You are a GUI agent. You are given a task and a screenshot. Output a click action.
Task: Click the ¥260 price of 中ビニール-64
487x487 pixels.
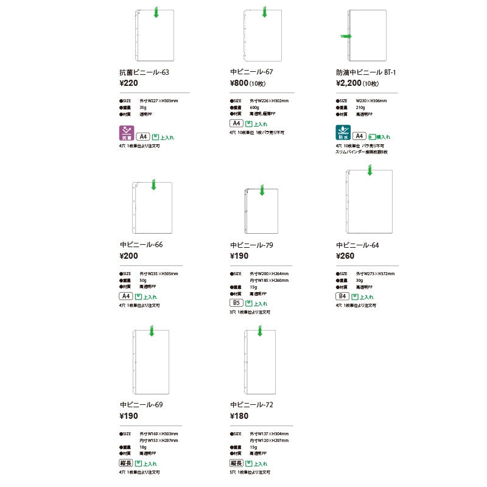pyautogui.click(x=345, y=256)
